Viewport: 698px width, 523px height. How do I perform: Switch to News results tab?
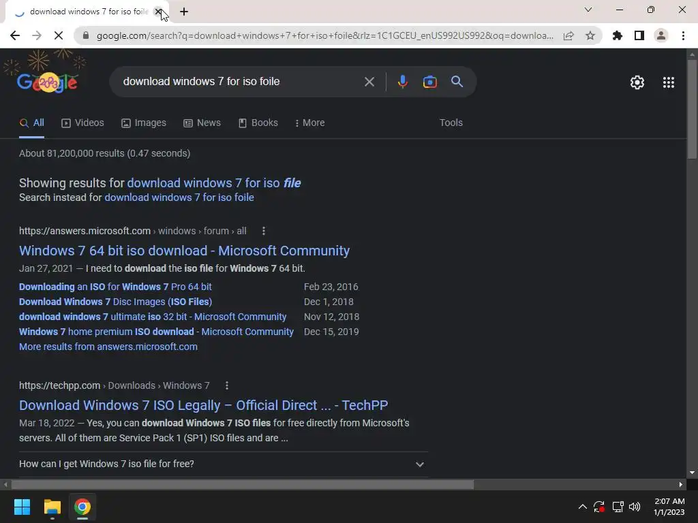pos(202,123)
